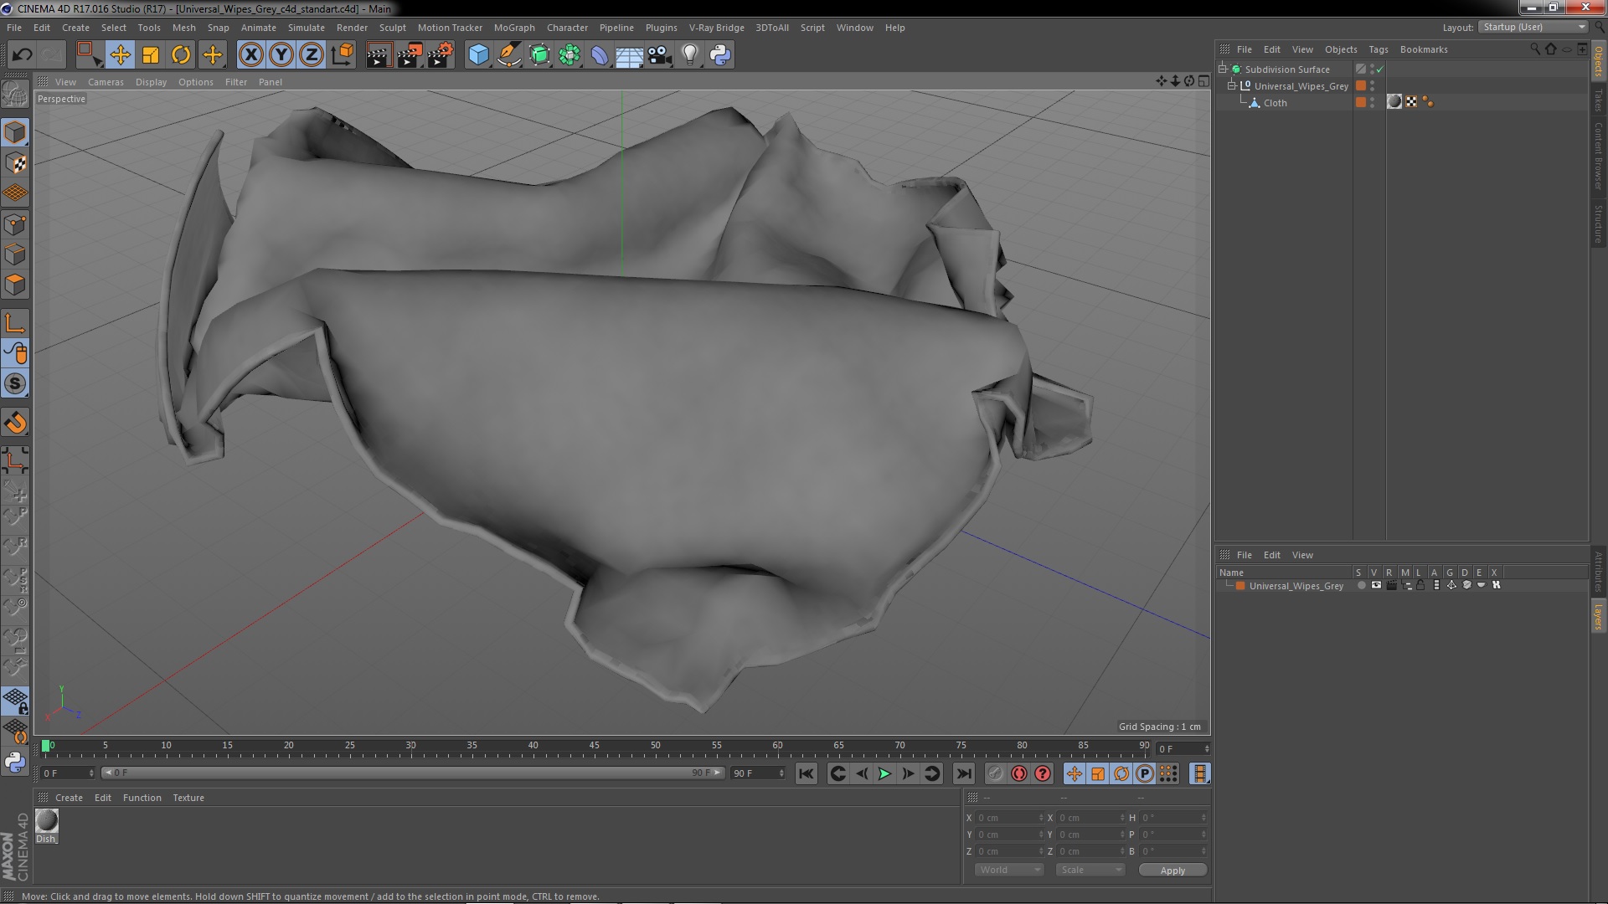The height and width of the screenshot is (904, 1608).
Task: Toggle layer render flag for Universal_Wipes_Grey
Action: pyautogui.click(x=1391, y=586)
